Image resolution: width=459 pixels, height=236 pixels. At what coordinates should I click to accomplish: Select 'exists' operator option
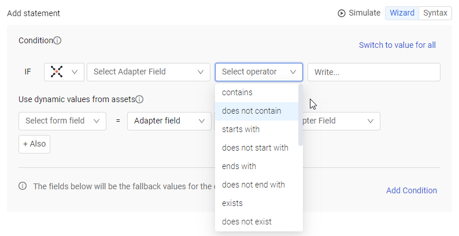pyautogui.click(x=232, y=203)
